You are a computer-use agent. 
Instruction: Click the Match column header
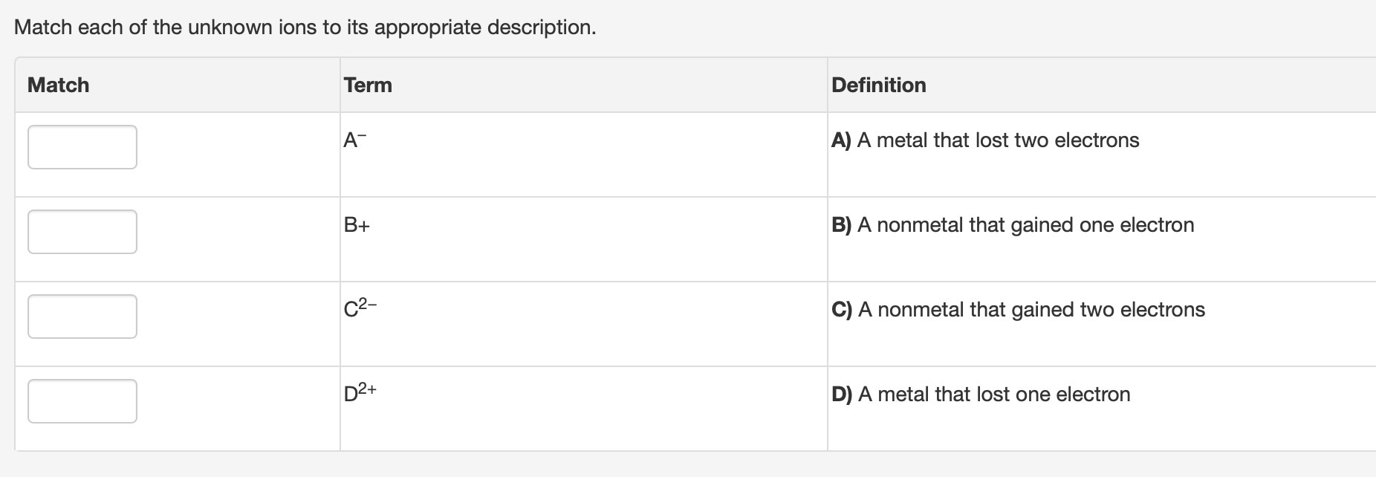(58, 85)
